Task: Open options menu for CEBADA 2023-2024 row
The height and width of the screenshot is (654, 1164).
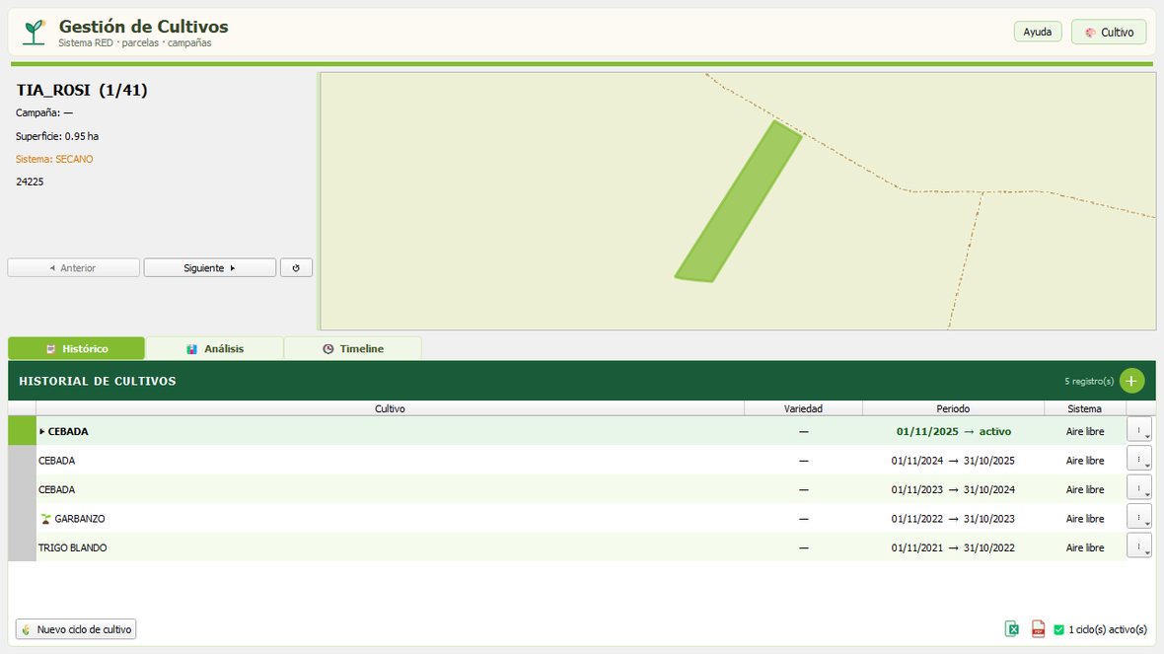Action: click(1138, 487)
